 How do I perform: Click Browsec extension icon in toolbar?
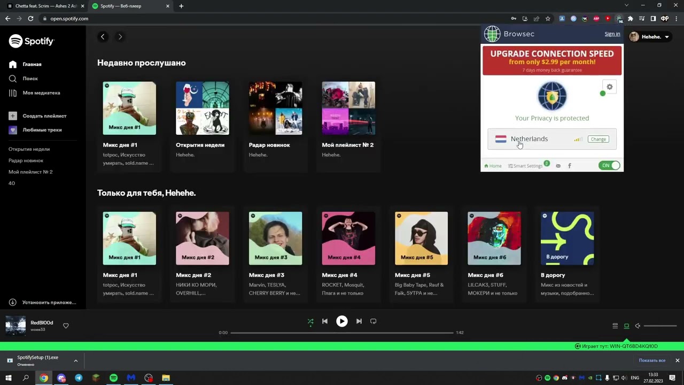coord(619,18)
